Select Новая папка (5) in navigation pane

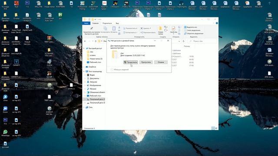(x=95, y=59)
